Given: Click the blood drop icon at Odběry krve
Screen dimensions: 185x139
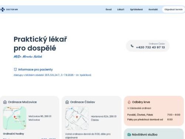Looking at the screenshot, I should coord(129,102).
